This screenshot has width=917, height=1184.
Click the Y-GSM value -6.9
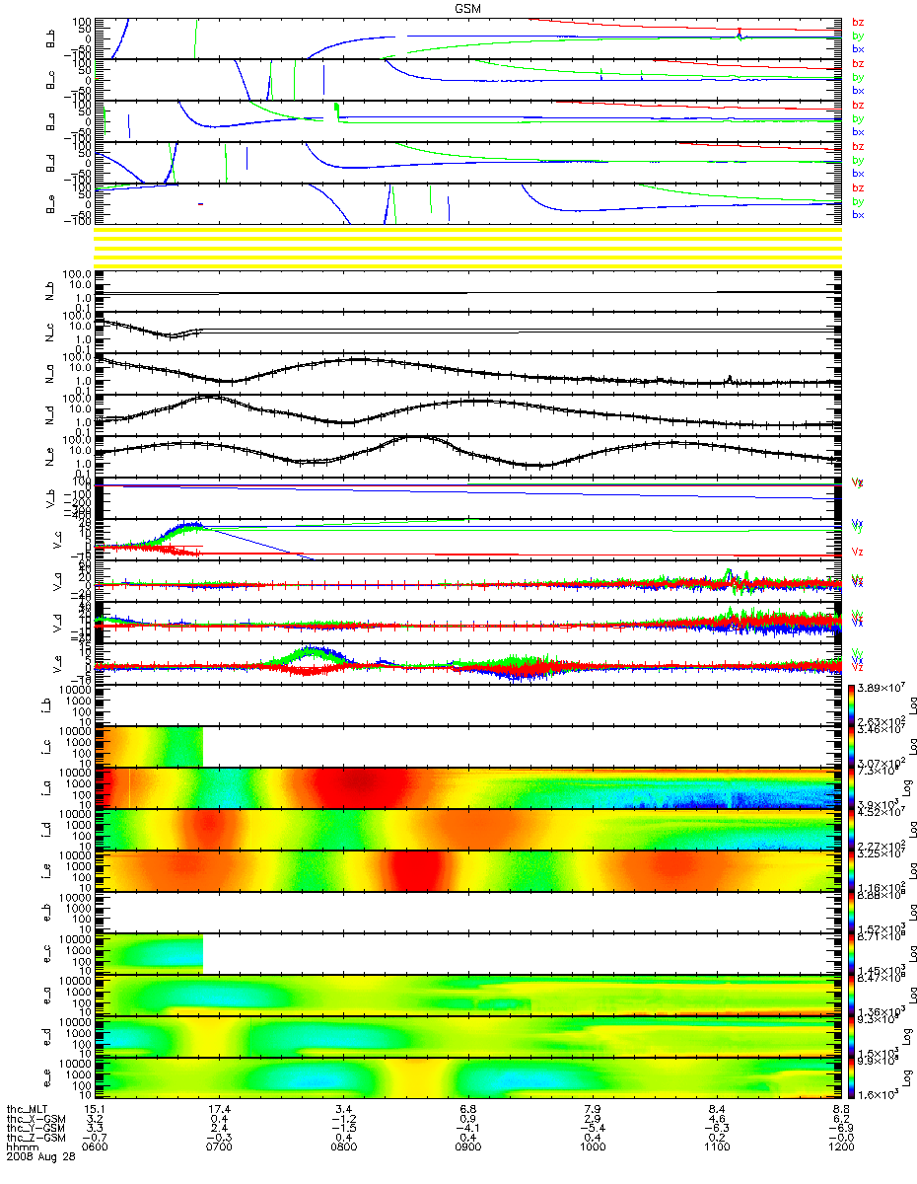[x=840, y=1129]
